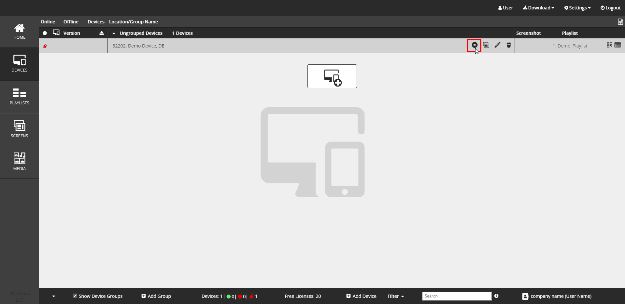Click Logout in the top bar
This screenshot has height=304, width=625.
pyautogui.click(x=611, y=8)
